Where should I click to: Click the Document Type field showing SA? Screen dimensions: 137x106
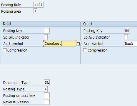click(x=47, y=82)
